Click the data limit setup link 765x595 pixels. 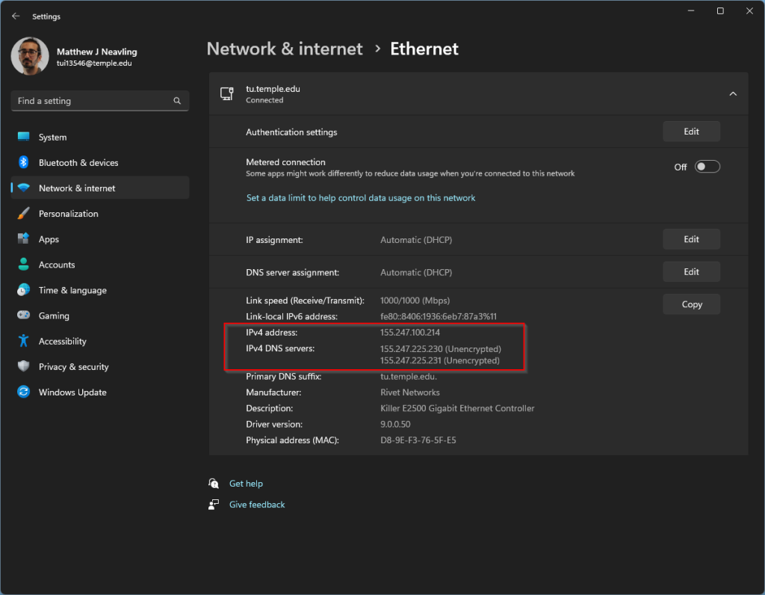pyautogui.click(x=361, y=198)
